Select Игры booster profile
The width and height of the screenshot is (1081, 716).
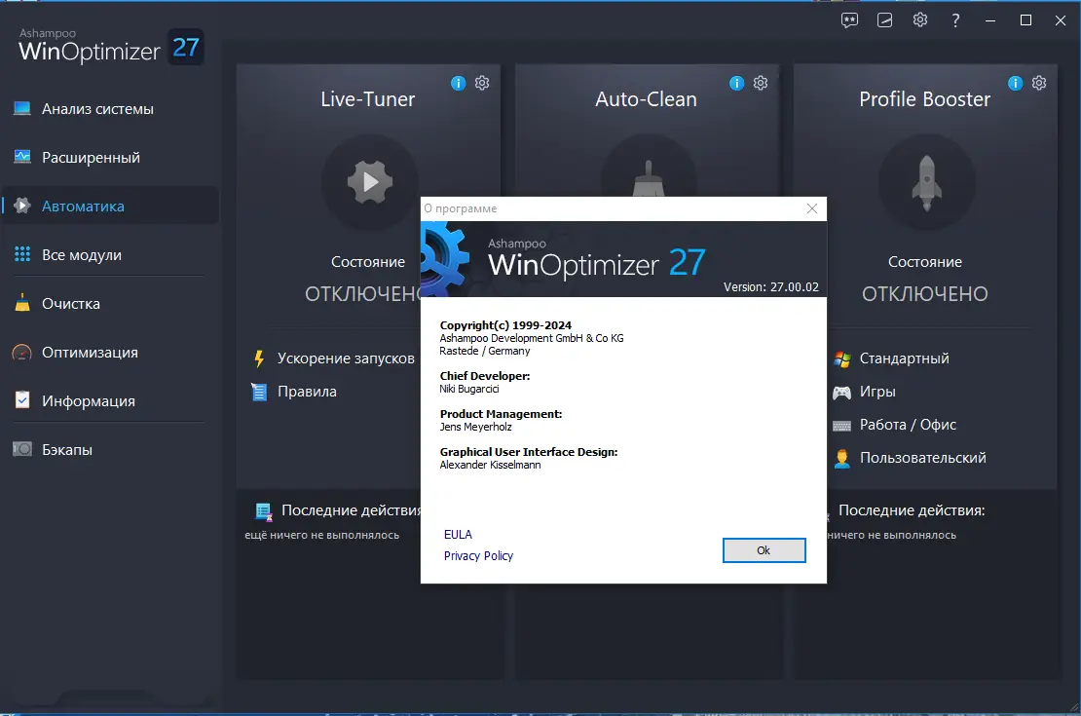865,392
